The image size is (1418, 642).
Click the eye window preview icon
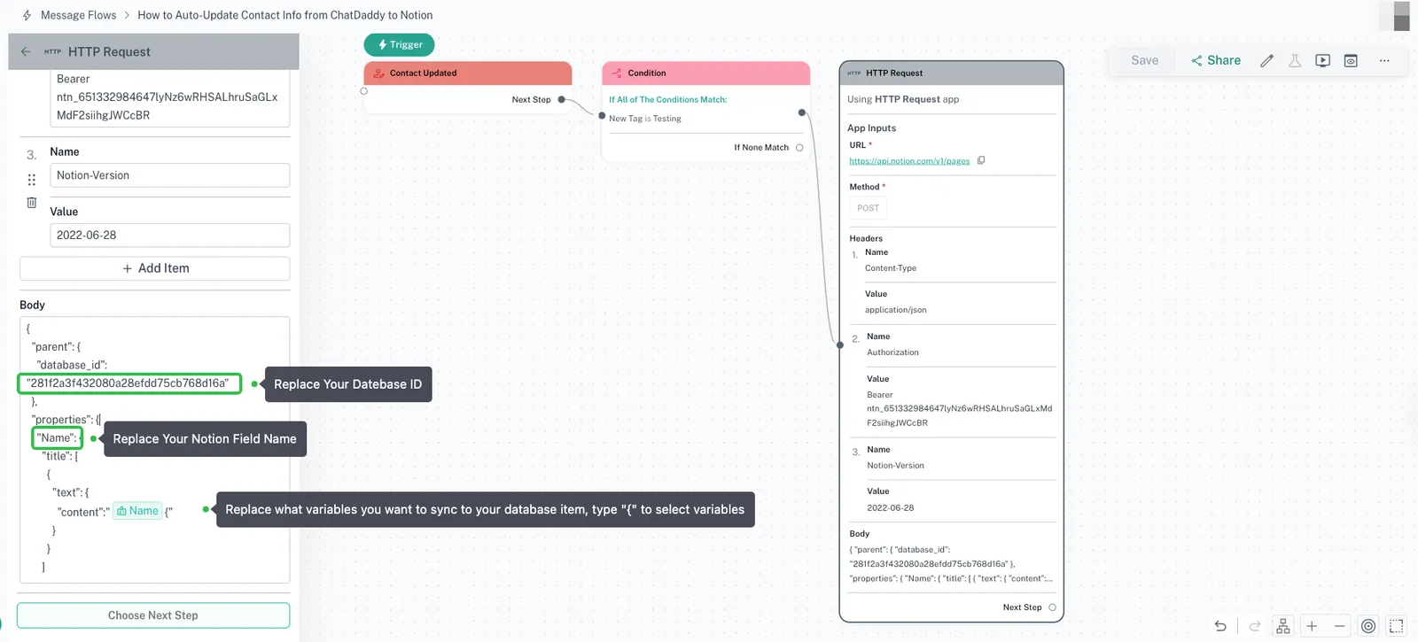pyautogui.click(x=1351, y=61)
